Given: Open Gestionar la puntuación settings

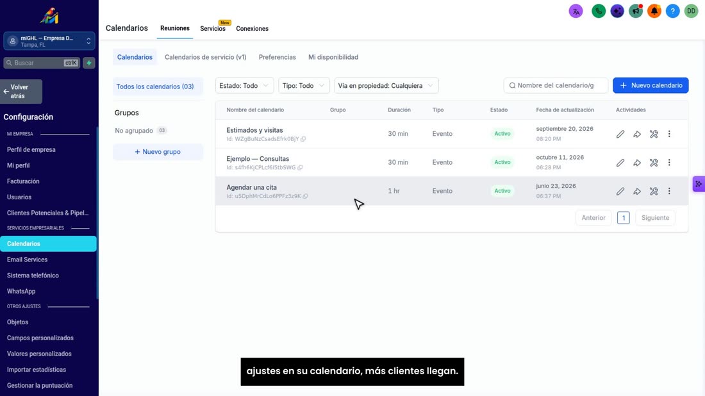Looking at the screenshot, I should [40, 385].
